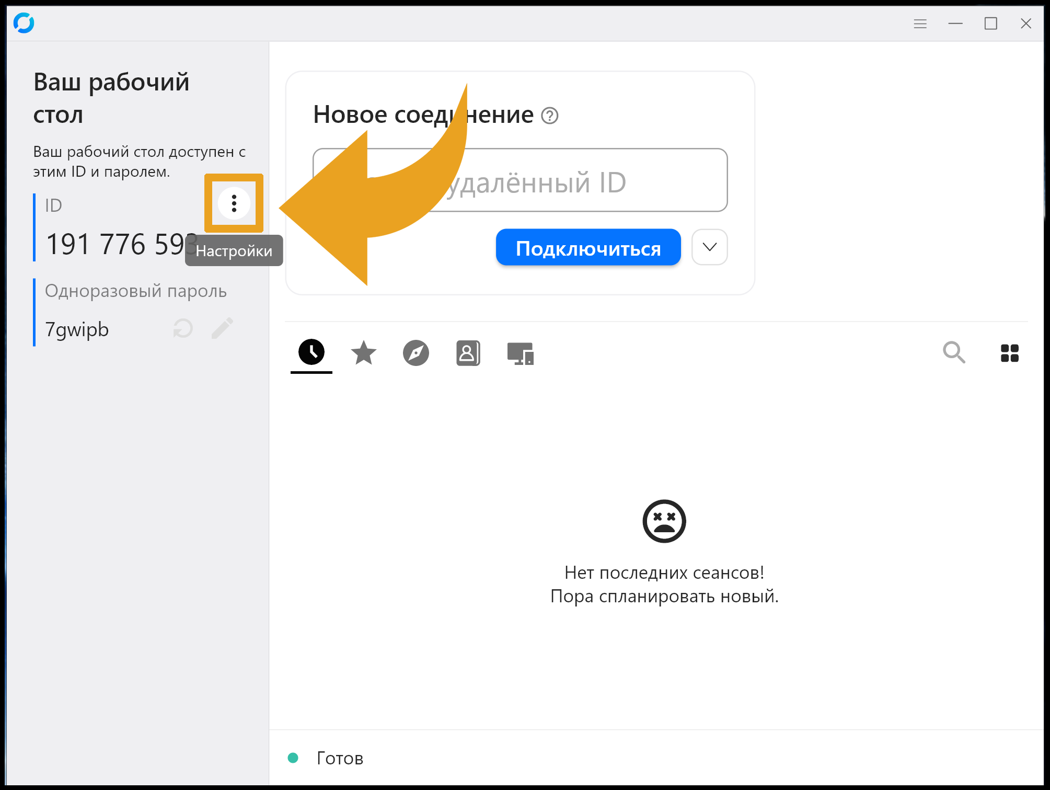Viewport: 1050px width, 790px height.
Task: Click the RustDesk logo in the title bar
Action: (24, 24)
